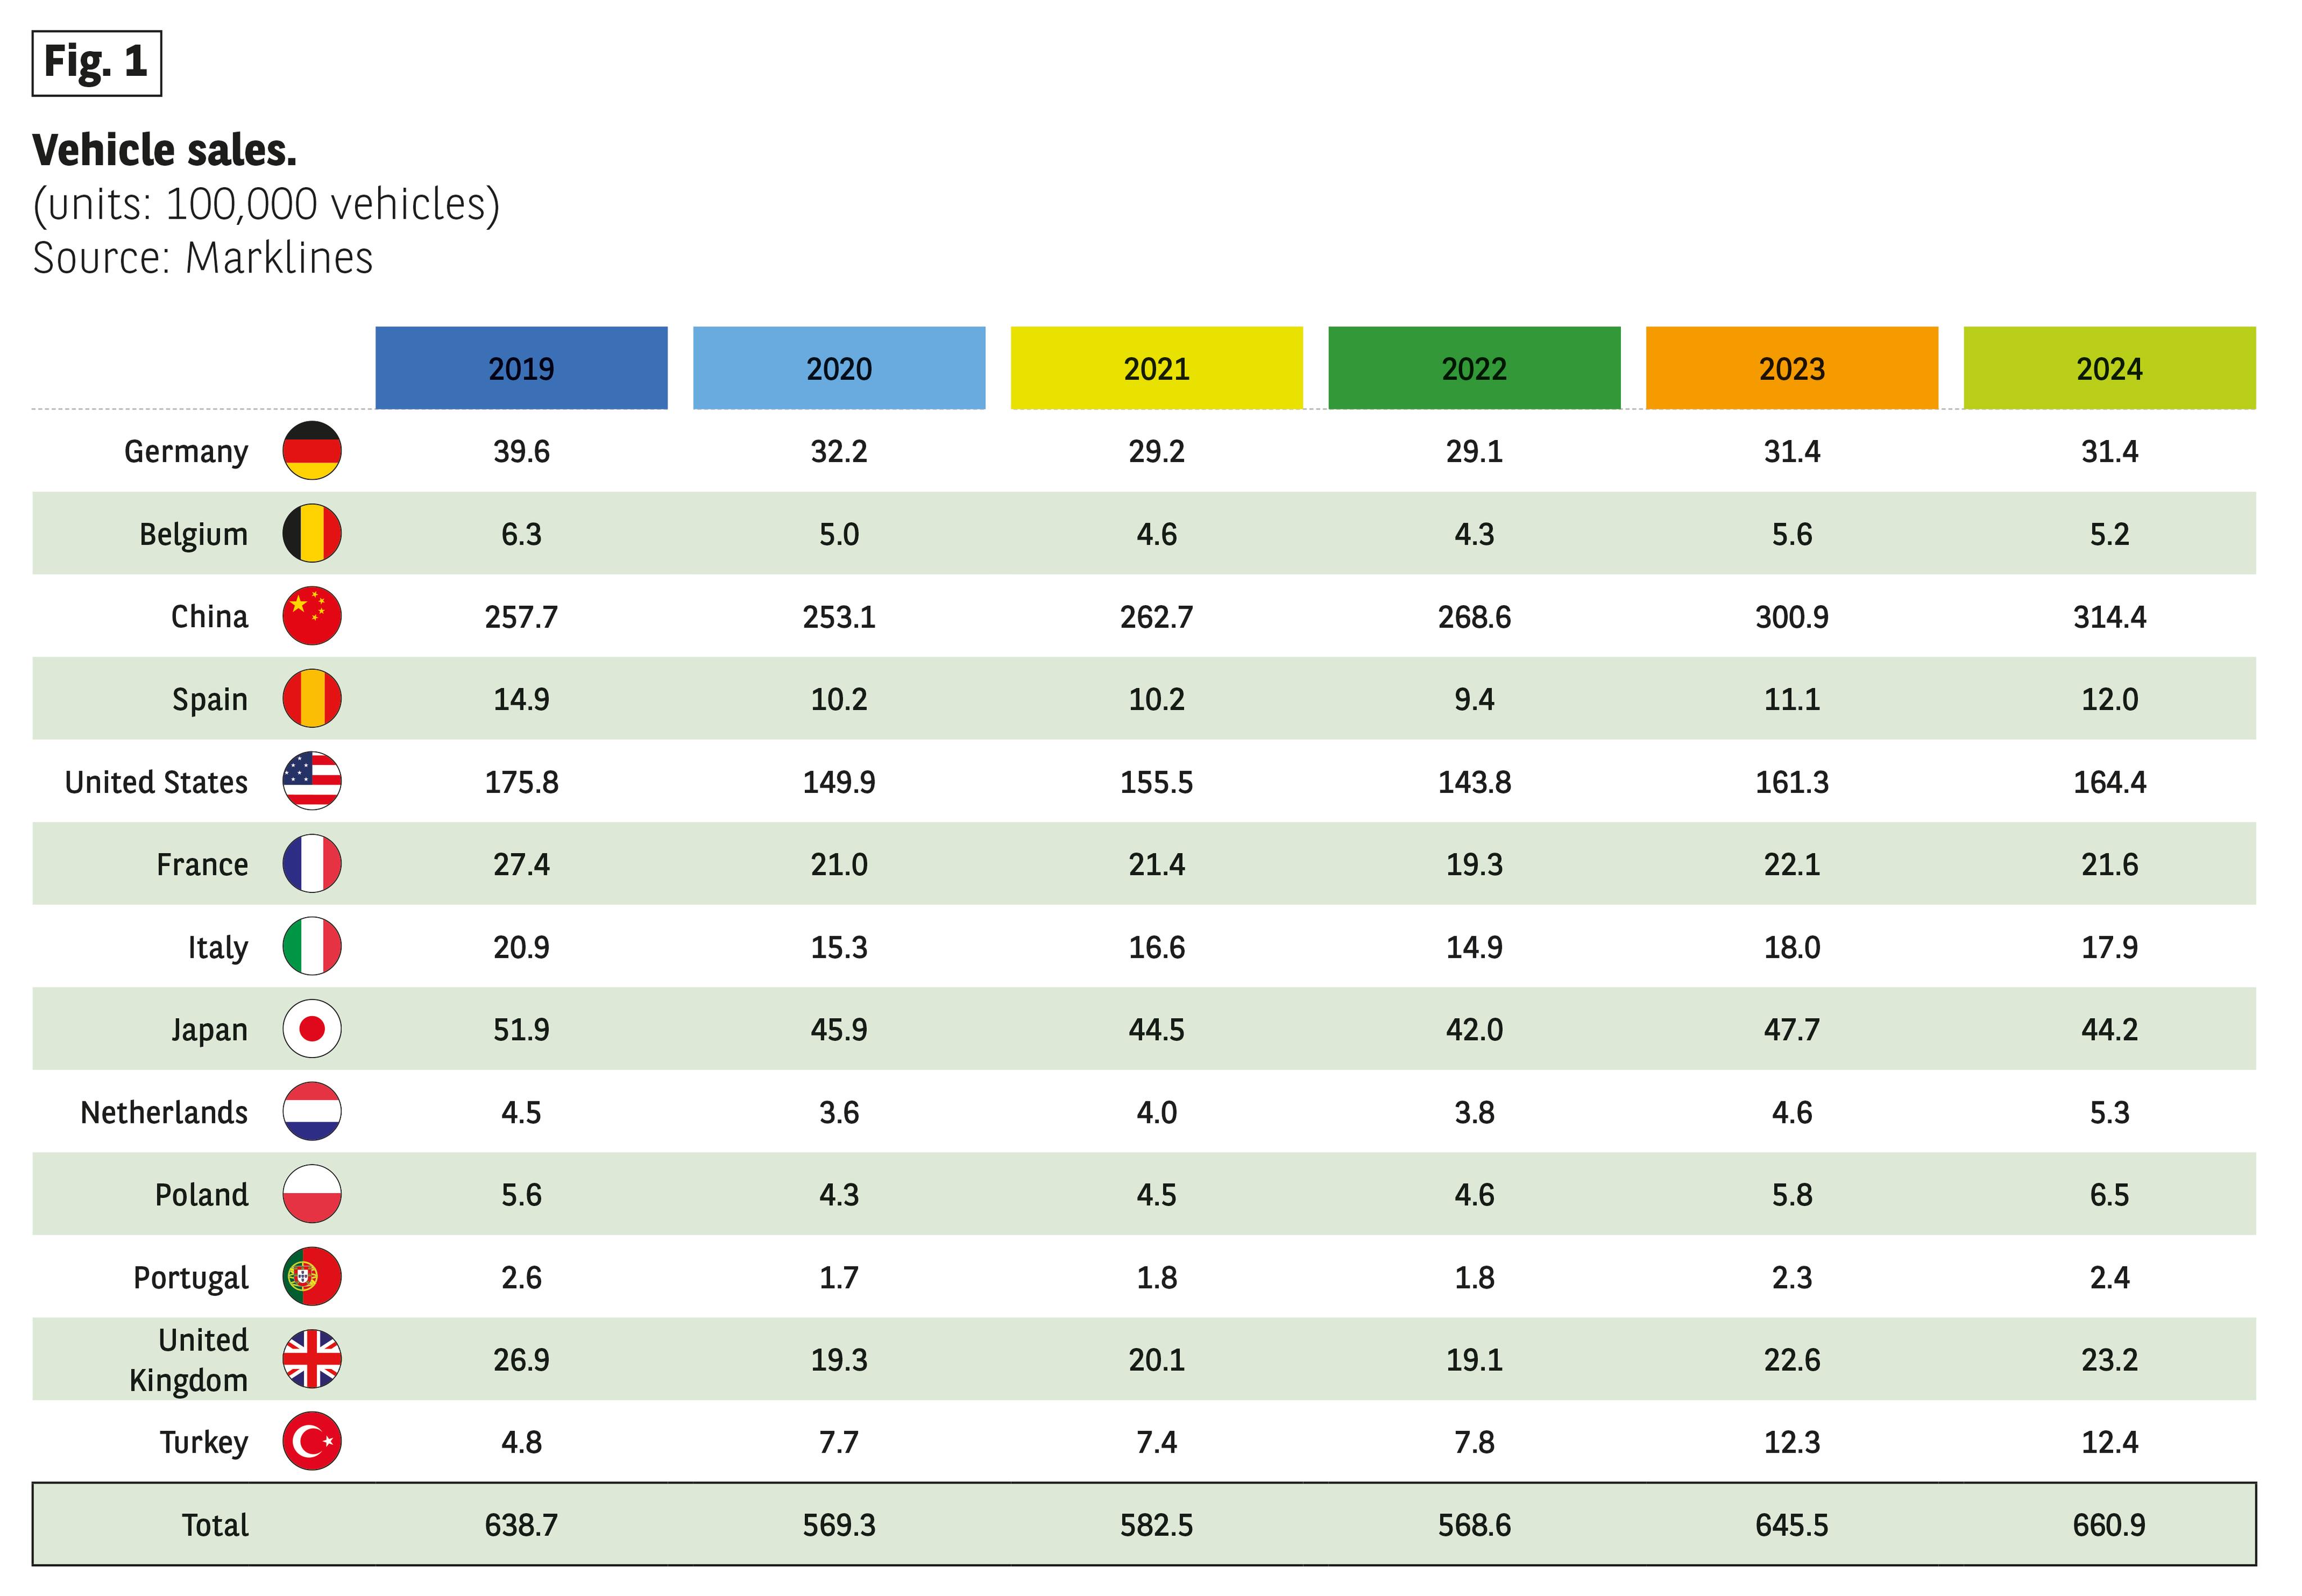Click the Fig. 1 label box
The height and width of the screenshot is (1596, 2302).
coord(96,63)
